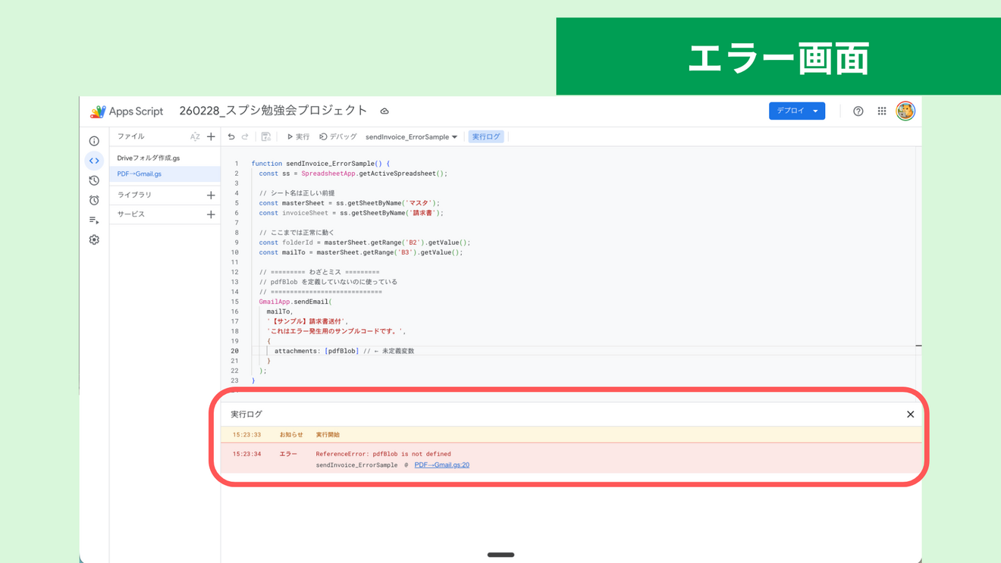Viewport: 1001px width, 563px height.
Task: Click the Undo arrow in toolbar
Action: tap(231, 137)
